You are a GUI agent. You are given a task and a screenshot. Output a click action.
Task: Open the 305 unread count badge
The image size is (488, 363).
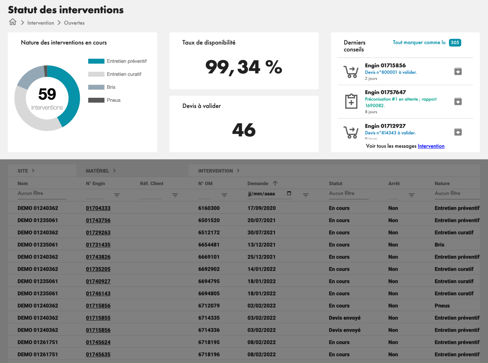pyautogui.click(x=455, y=43)
